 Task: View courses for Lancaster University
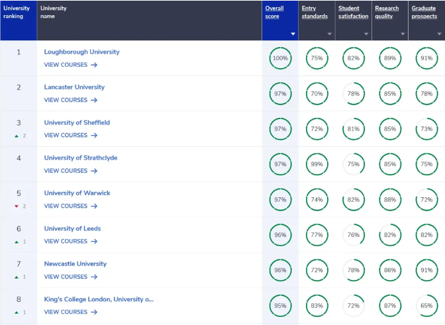[71, 100]
